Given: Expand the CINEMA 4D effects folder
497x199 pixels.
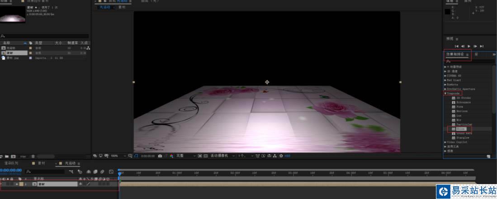Looking at the screenshot, I should [445, 76].
